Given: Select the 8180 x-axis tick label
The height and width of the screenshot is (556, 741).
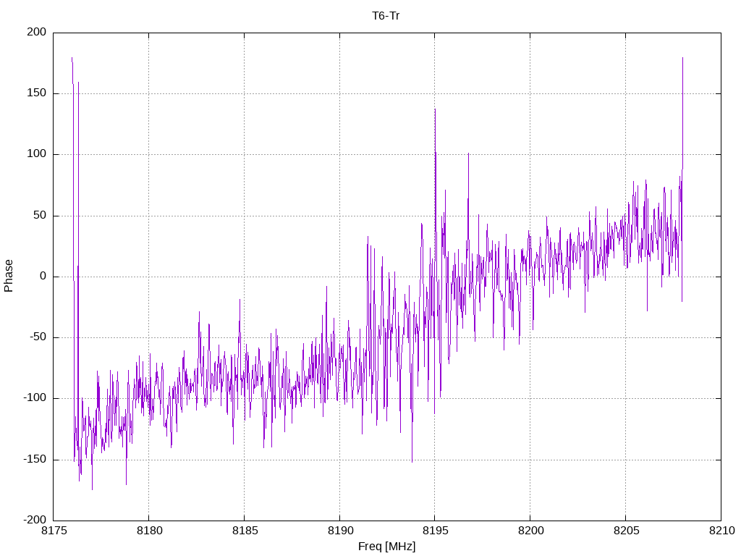Looking at the screenshot, I should (149, 532).
